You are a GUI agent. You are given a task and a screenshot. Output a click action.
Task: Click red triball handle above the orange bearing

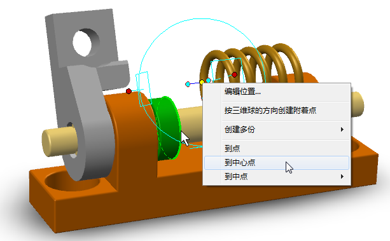(129, 92)
